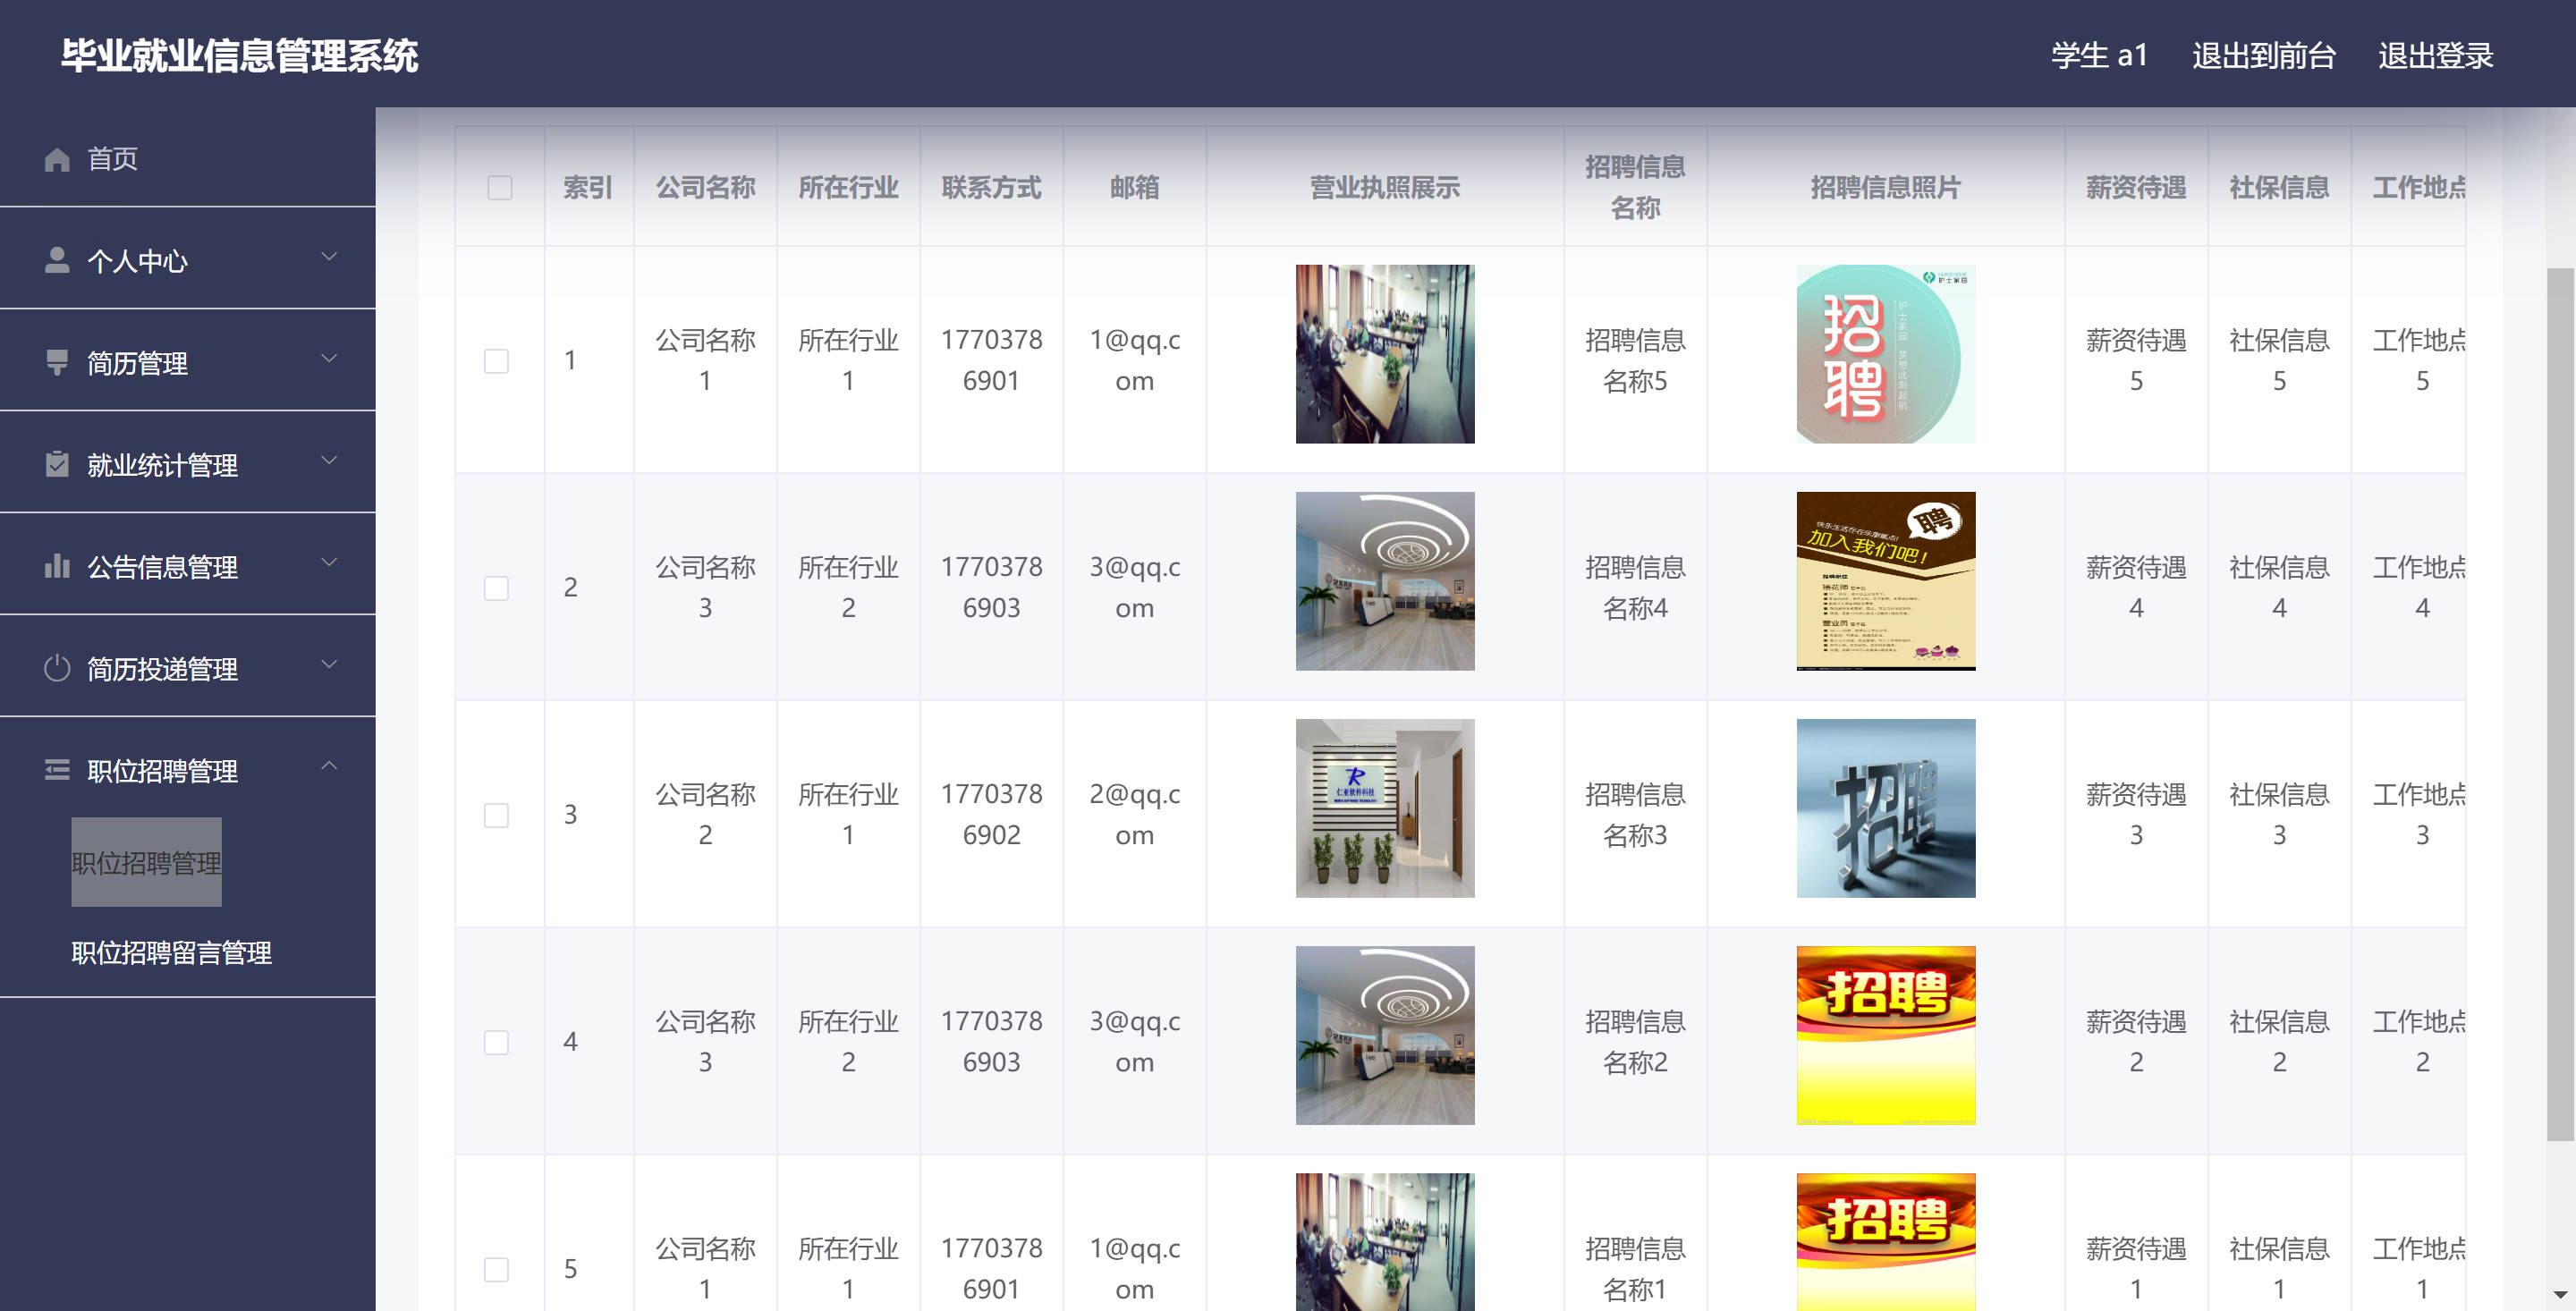Click the clipboard icon for 就业统计管理
The width and height of the screenshot is (2576, 1311).
point(57,464)
